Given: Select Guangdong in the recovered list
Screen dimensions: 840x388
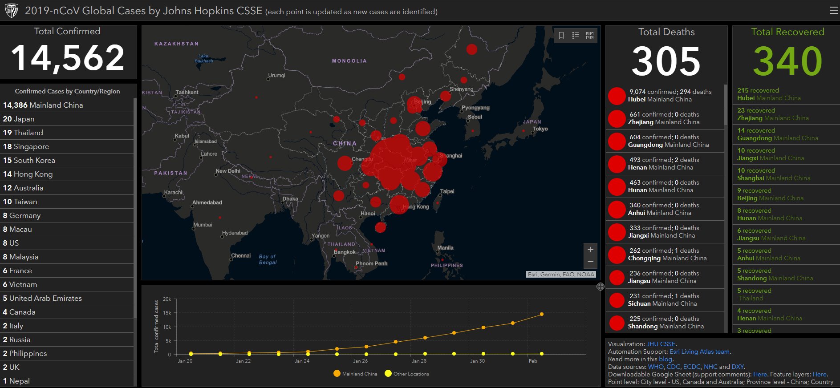Looking at the screenshot, I should [777, 134].
